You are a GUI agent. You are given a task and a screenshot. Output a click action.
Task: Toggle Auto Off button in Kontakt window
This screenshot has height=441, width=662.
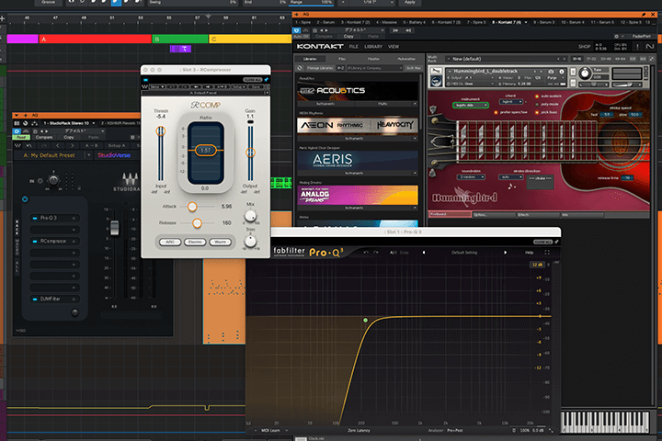click(x=301, y=37)
